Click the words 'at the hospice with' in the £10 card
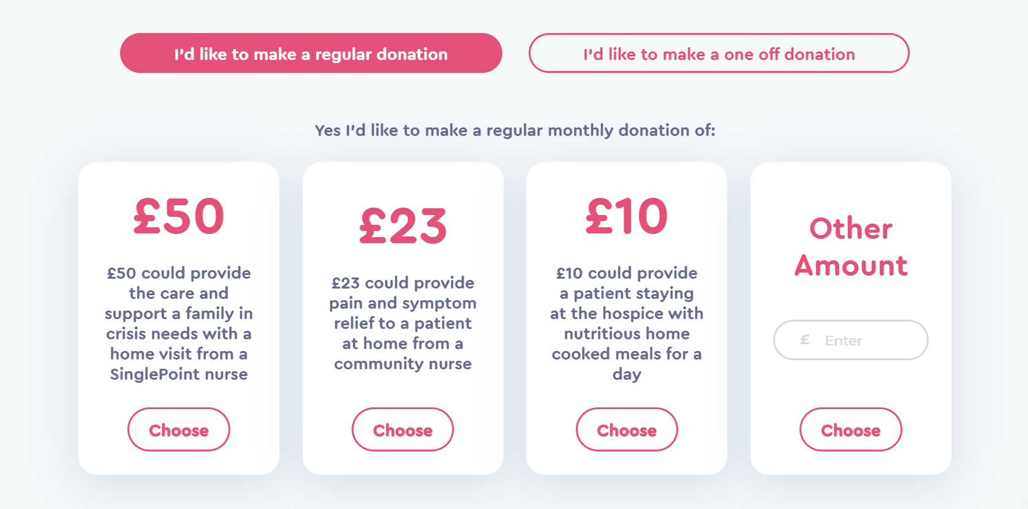This screenshot has height=509, width=1028. coord(627,314)
